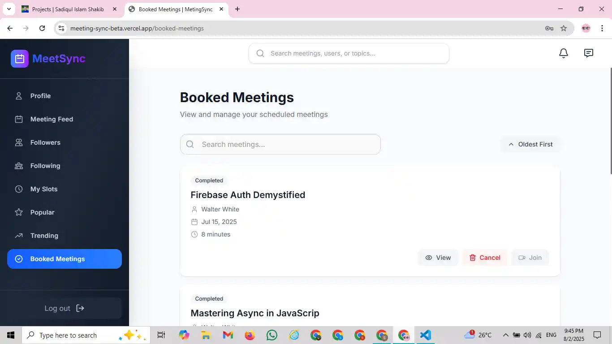The width and height of the screenshot is (612, 344).
Task: Click host name Walter White
Action: click(220, 209)
